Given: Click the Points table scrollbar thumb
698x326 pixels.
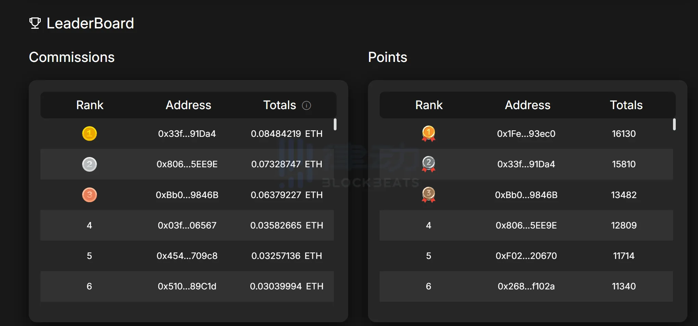Looking at the screenshot, I should pyautogui.click(x=674, y=124).
